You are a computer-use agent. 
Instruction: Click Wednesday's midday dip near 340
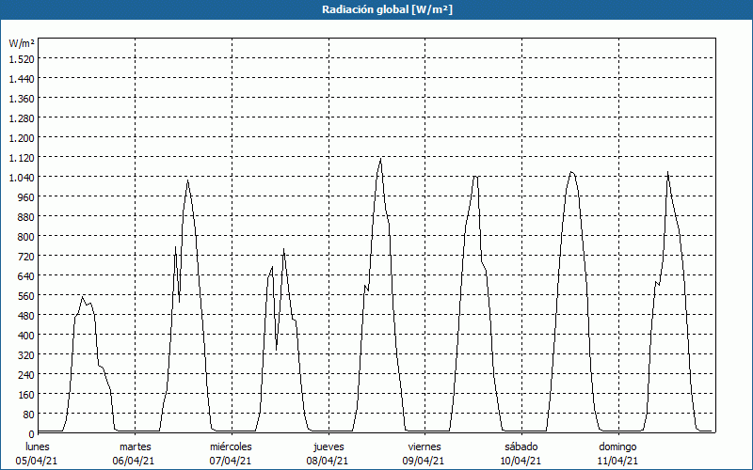(276, 350)
